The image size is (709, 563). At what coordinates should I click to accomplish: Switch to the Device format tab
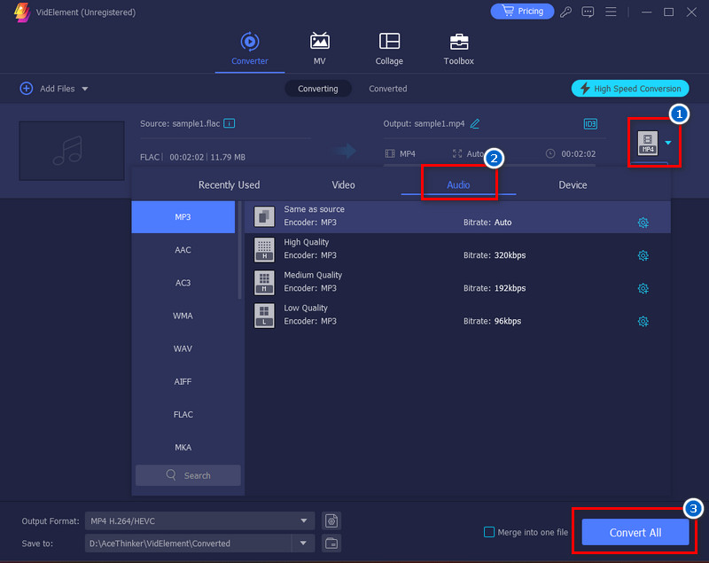pos(573,185)
